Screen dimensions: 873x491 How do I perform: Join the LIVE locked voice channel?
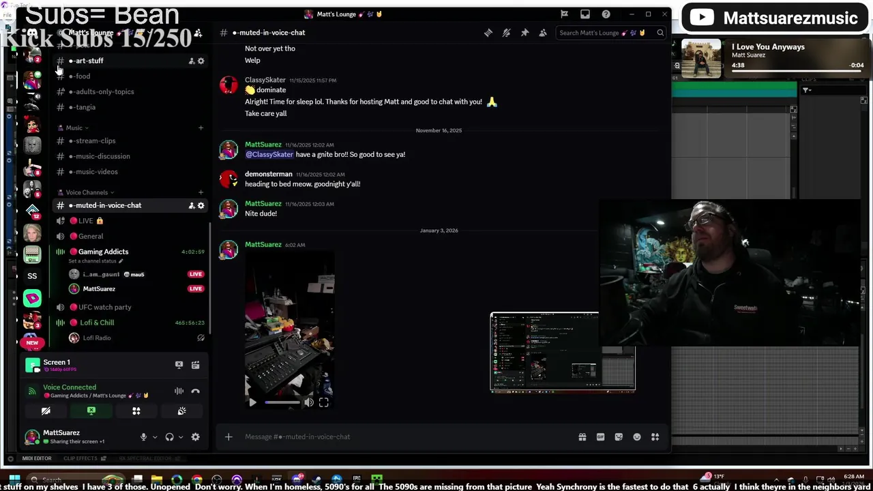tap(130, 221)
